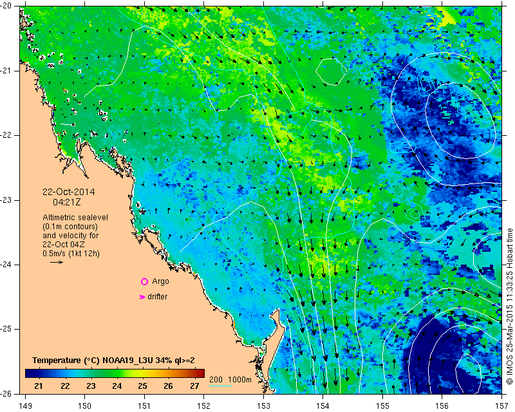515x412 pixels.
Task: Click the latitude axis label "-26"
Action: tap(6, 393)
